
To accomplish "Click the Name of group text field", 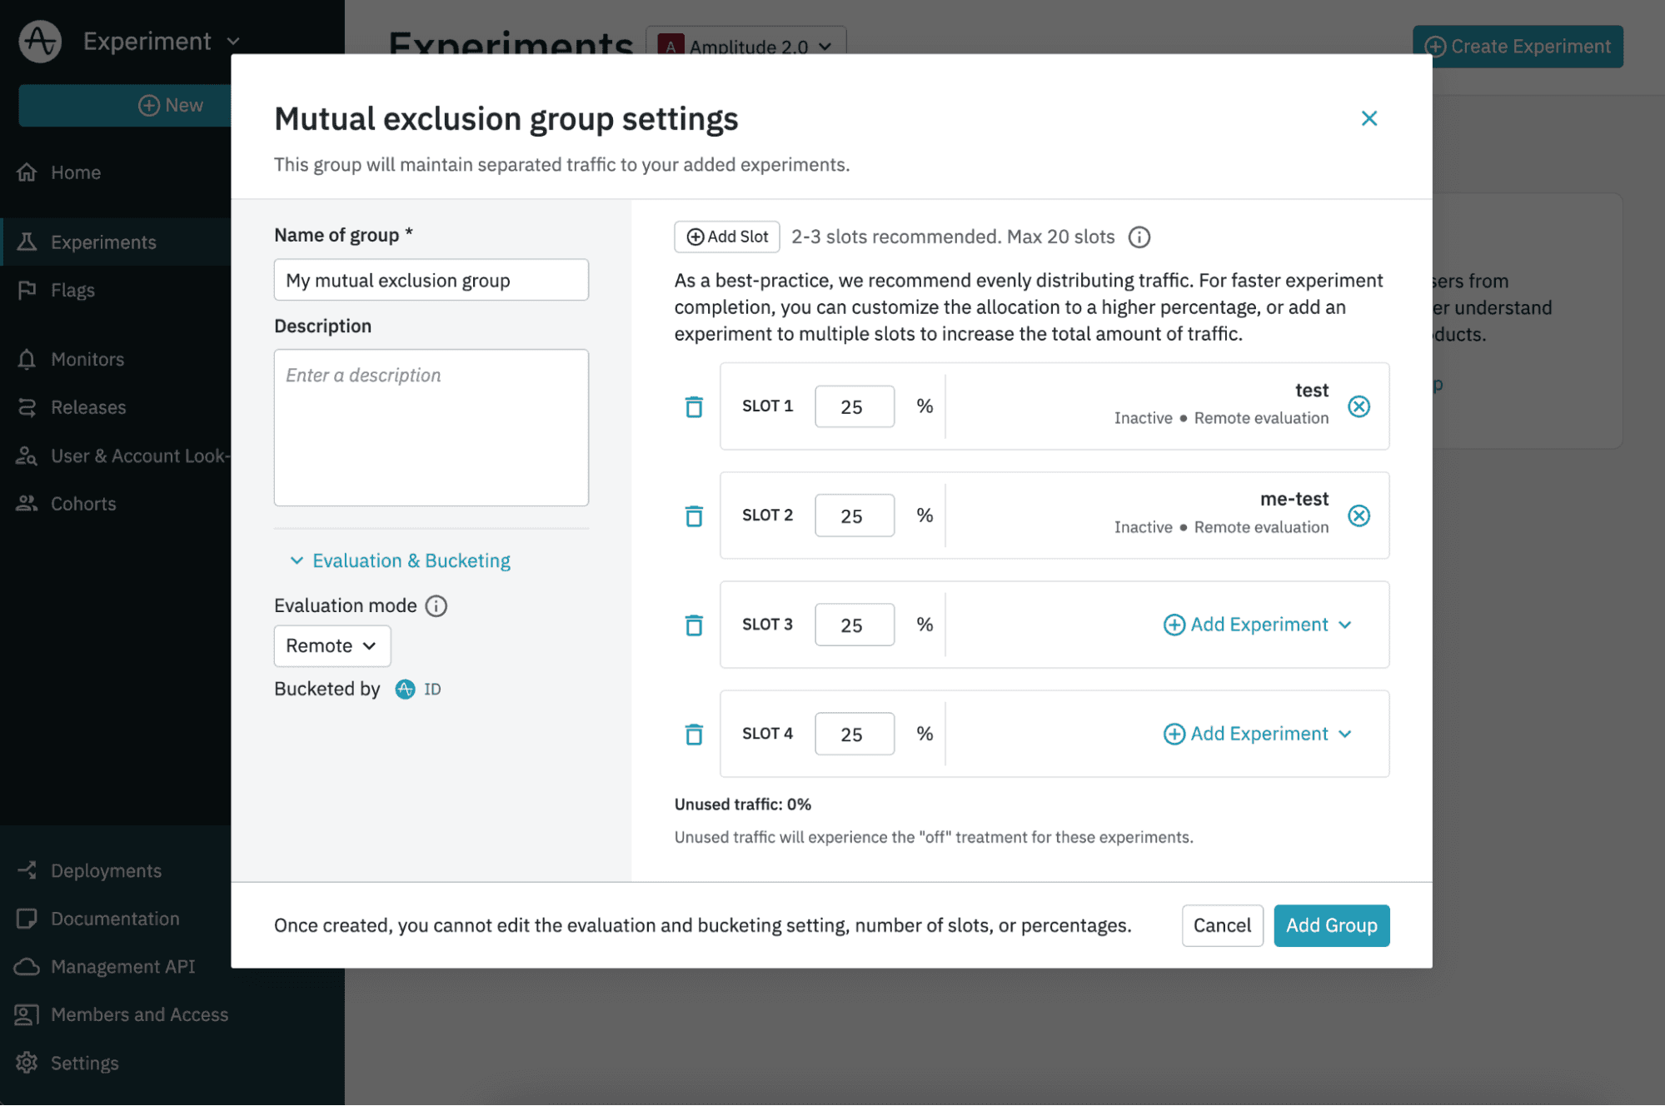I will click(431, 280).
